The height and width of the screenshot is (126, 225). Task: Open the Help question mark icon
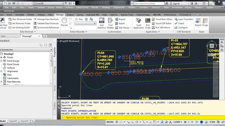pyautogui.click(x=204, y=3)
